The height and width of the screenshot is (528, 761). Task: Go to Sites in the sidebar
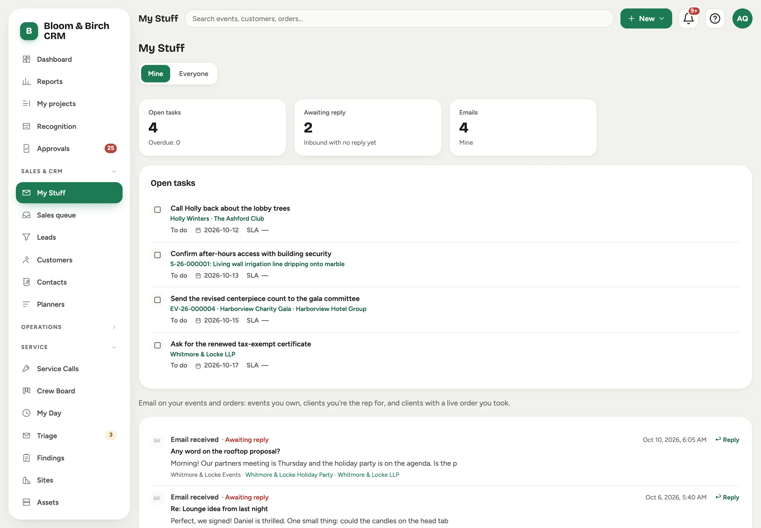point(69,480)
